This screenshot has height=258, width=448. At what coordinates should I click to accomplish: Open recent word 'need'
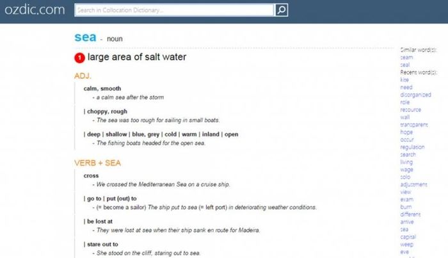pyautogui.click(x=406, y=87)
